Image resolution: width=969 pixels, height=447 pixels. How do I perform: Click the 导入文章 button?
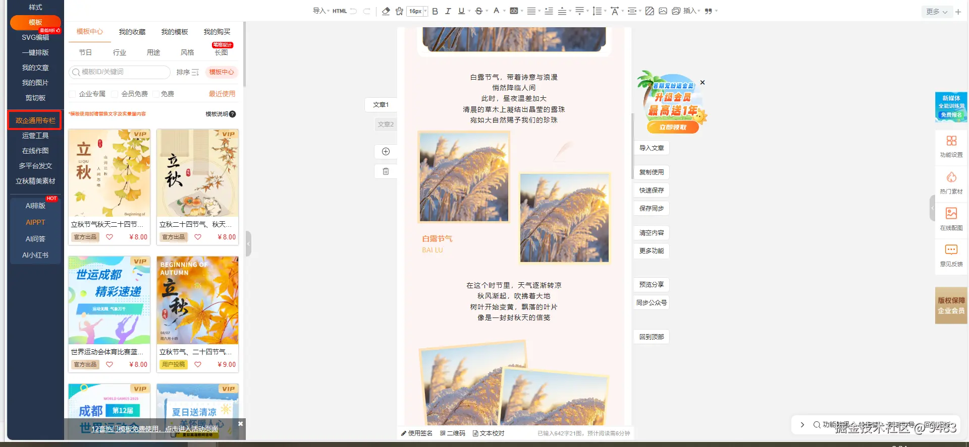coord(652,148)
